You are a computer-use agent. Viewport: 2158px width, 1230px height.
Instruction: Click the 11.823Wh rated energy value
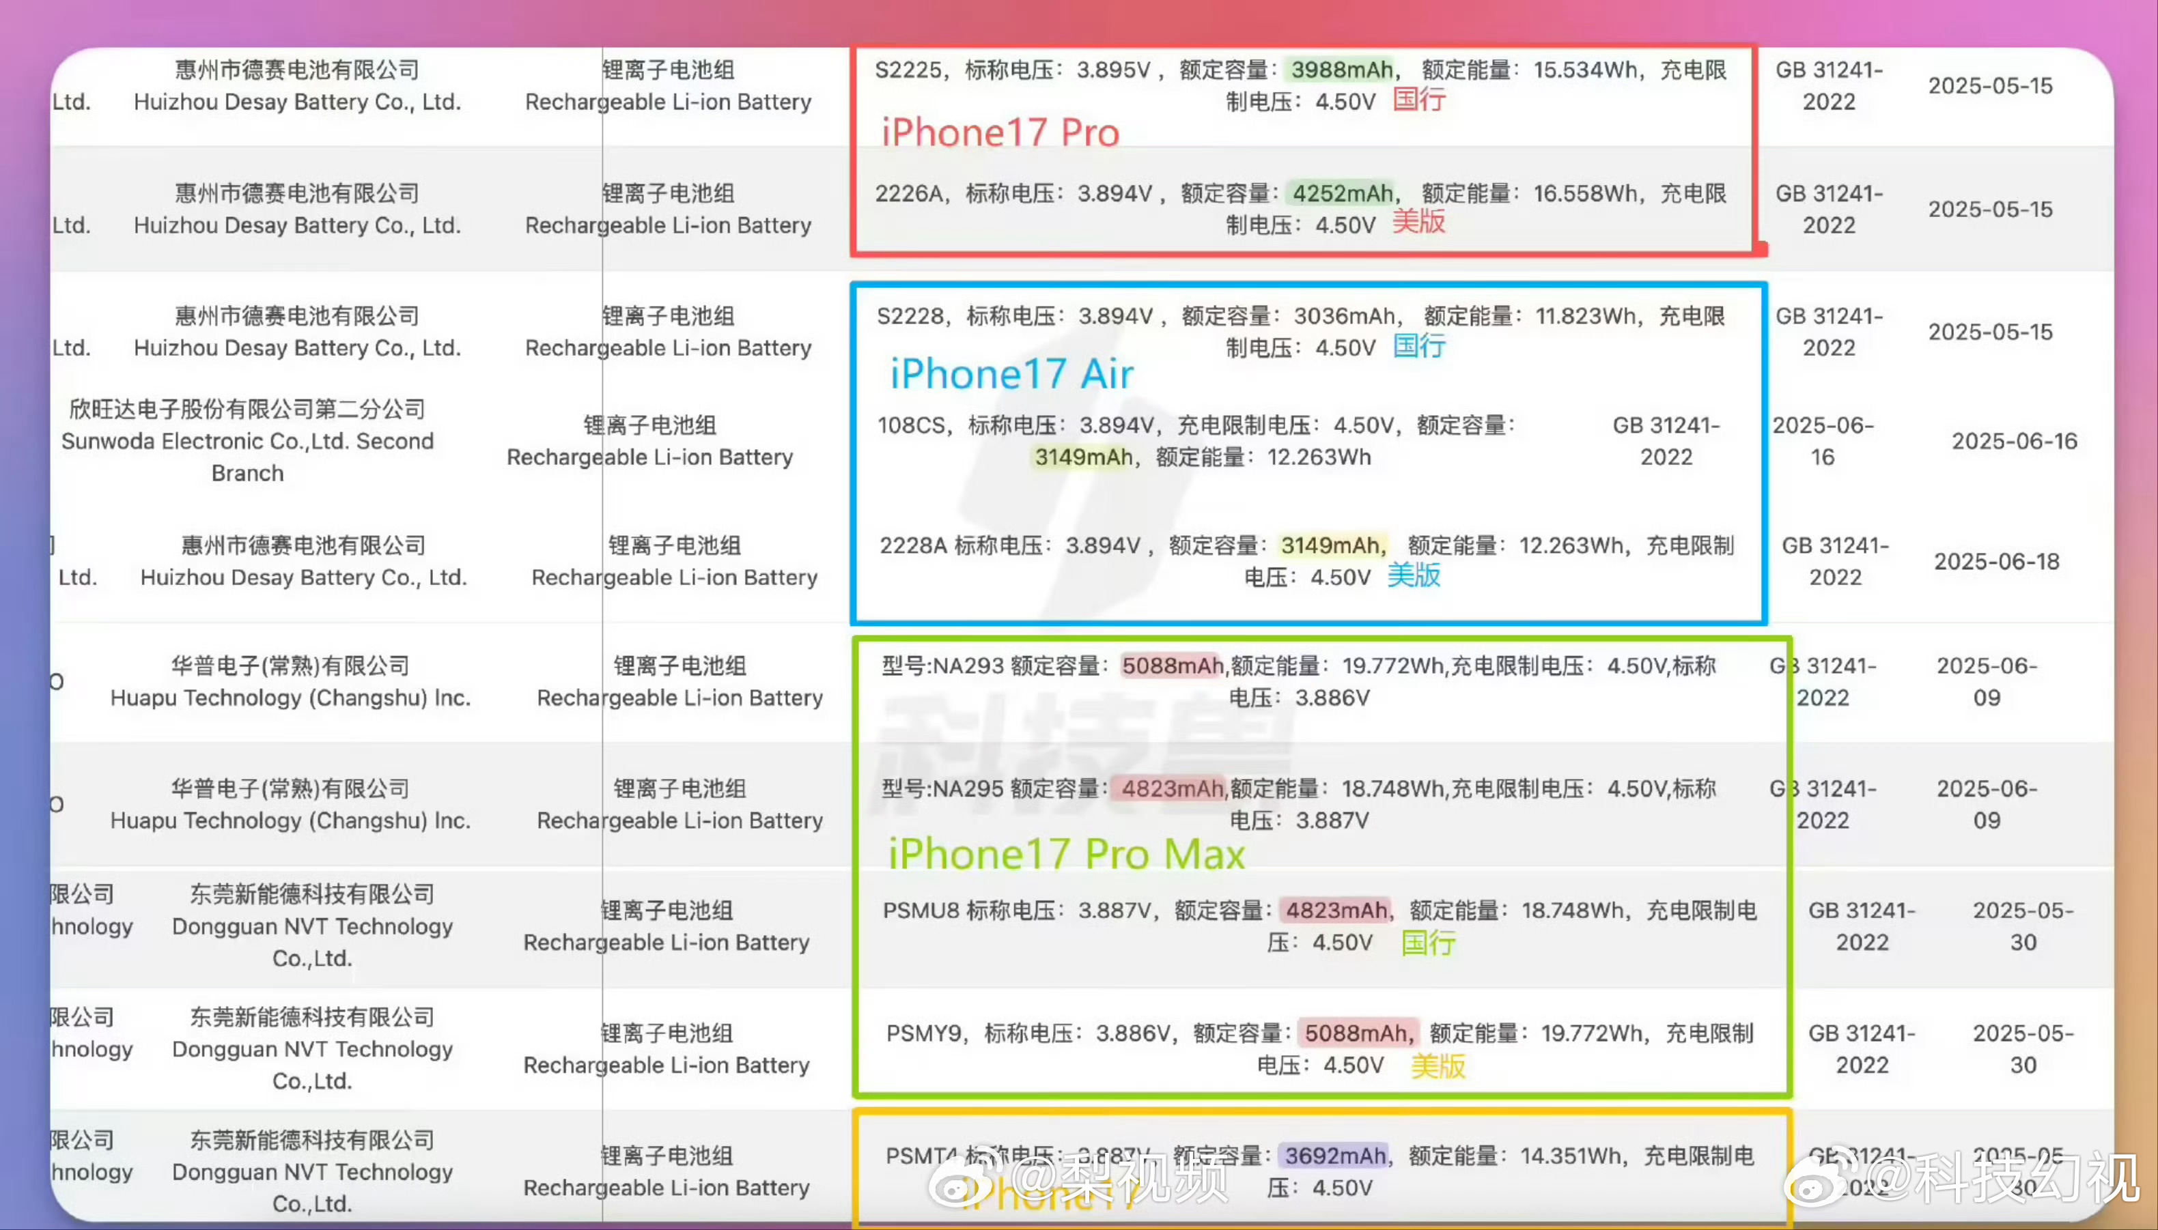pyautogui.click(x=1586, y=316)
